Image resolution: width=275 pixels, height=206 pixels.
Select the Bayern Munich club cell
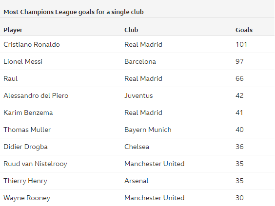(x=148, y=130)
